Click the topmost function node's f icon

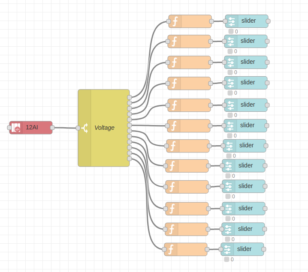[x=175, y=21]
